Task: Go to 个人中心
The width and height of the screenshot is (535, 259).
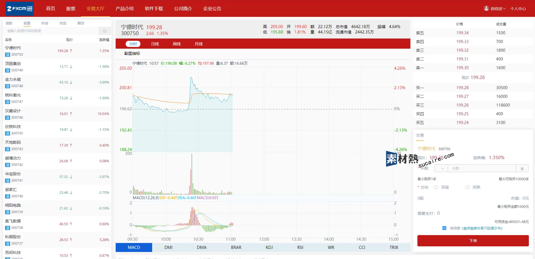Action: pos(518,9)
